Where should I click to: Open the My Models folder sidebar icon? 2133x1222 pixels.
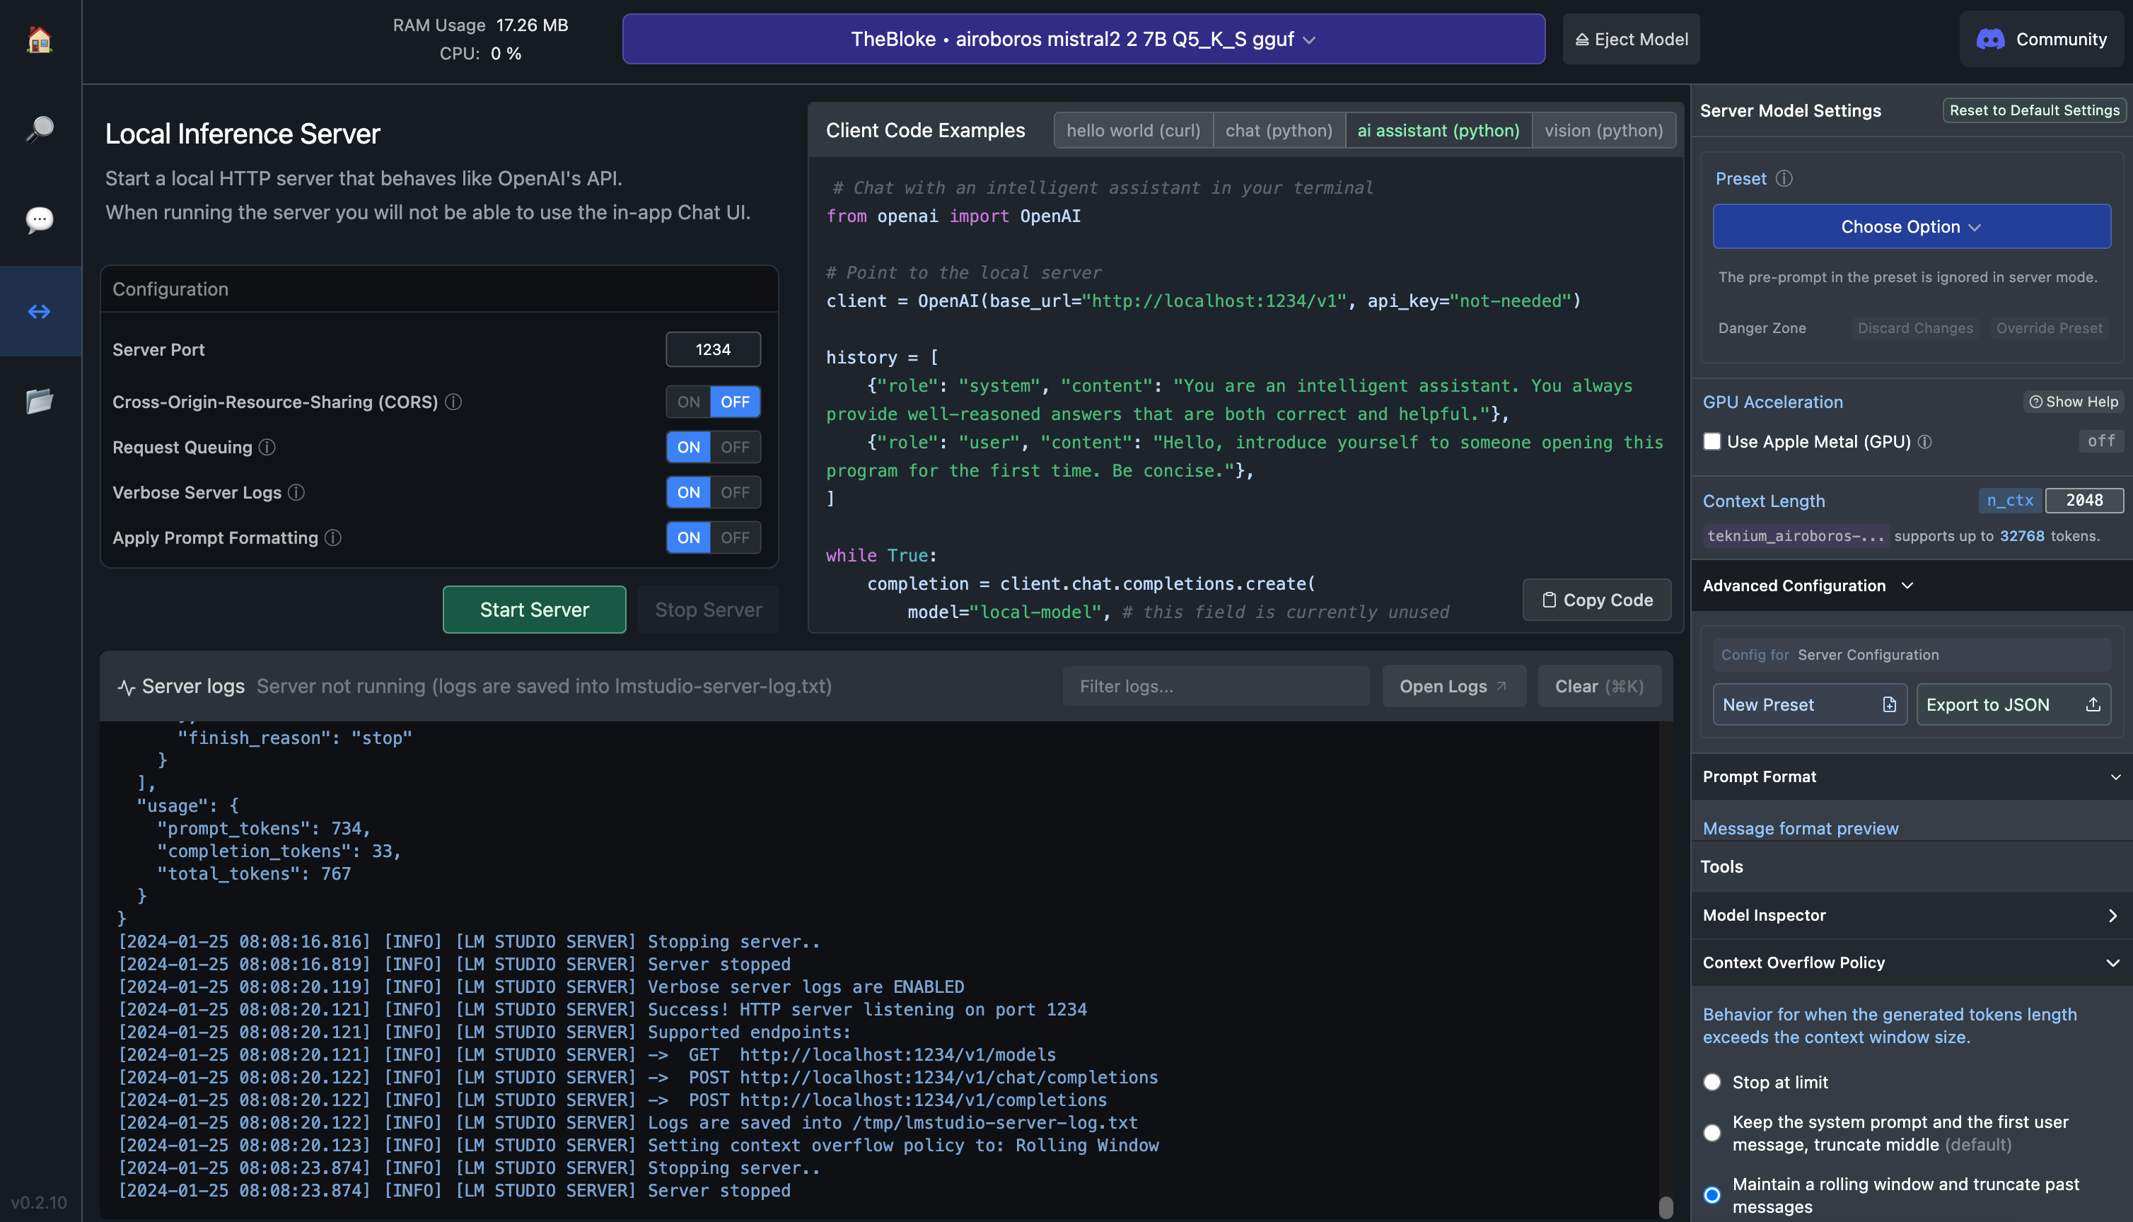pyautogui.click(x=40, y=401)
